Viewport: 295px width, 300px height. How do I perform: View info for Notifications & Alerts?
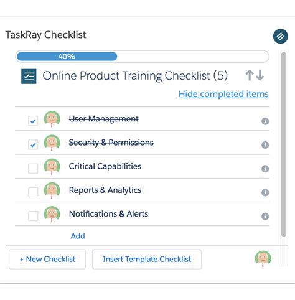pyautogui.click(x=265, y=217)
